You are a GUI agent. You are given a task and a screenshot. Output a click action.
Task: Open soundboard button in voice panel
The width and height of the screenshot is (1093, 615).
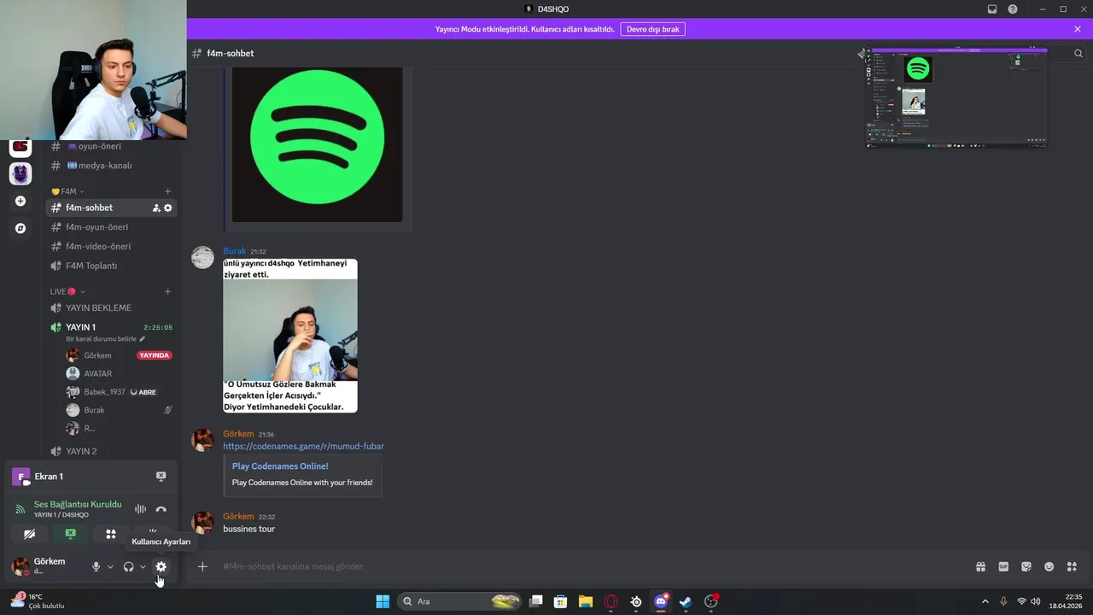tap(152, 531)
